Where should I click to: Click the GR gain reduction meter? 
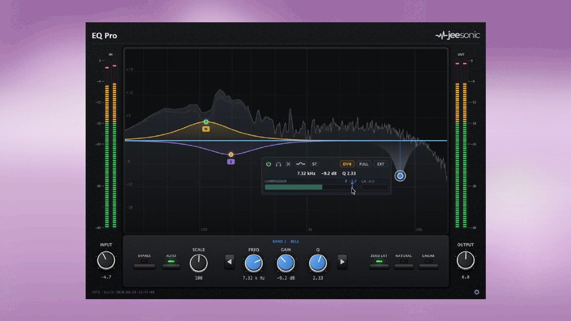375,187
